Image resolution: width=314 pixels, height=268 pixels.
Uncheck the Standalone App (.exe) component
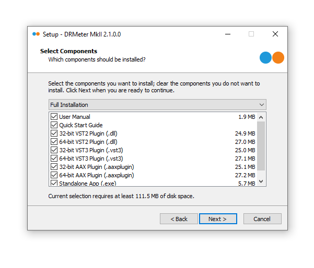pyautogui.click(x=54, y=183)
